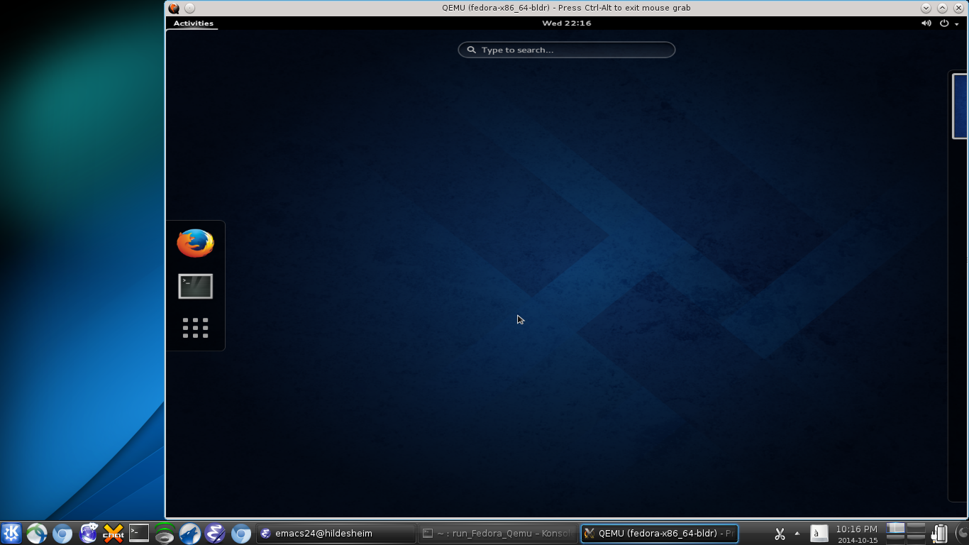
Task: Click the power icon in GNOME top bar
Action: 944,23
